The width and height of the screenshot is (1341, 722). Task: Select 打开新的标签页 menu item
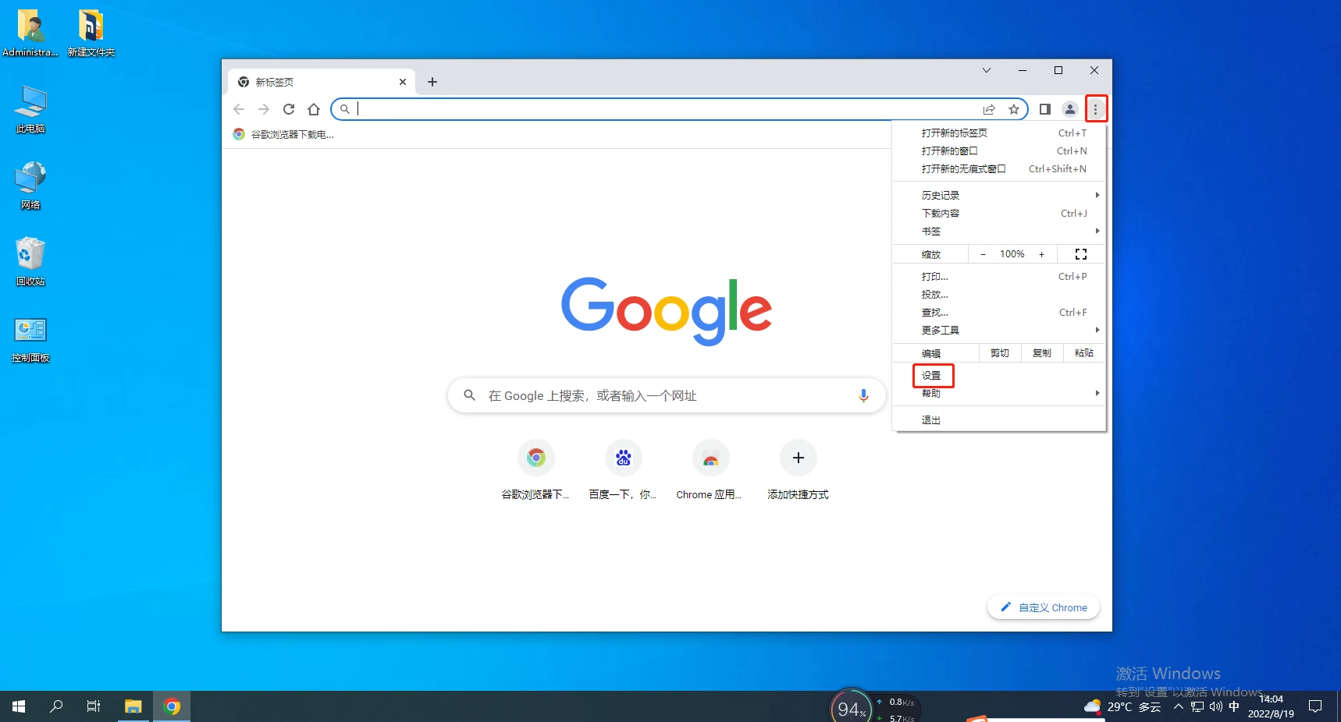[999, 133]
